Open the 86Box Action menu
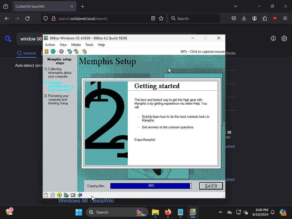 [x=50, y=45]
